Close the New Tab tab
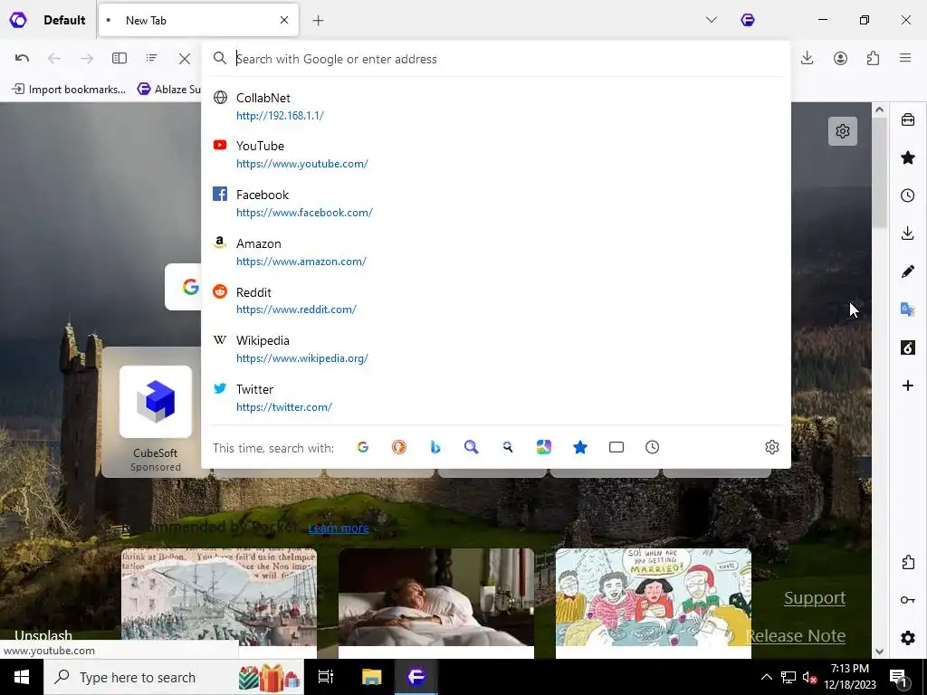Screen dimensions: 927x695 pos(284,20)
